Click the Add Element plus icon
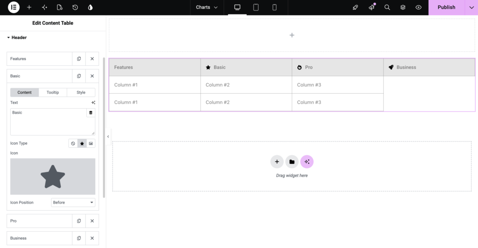Viewport: 478px width, 248px height. [x=29, y=7]
